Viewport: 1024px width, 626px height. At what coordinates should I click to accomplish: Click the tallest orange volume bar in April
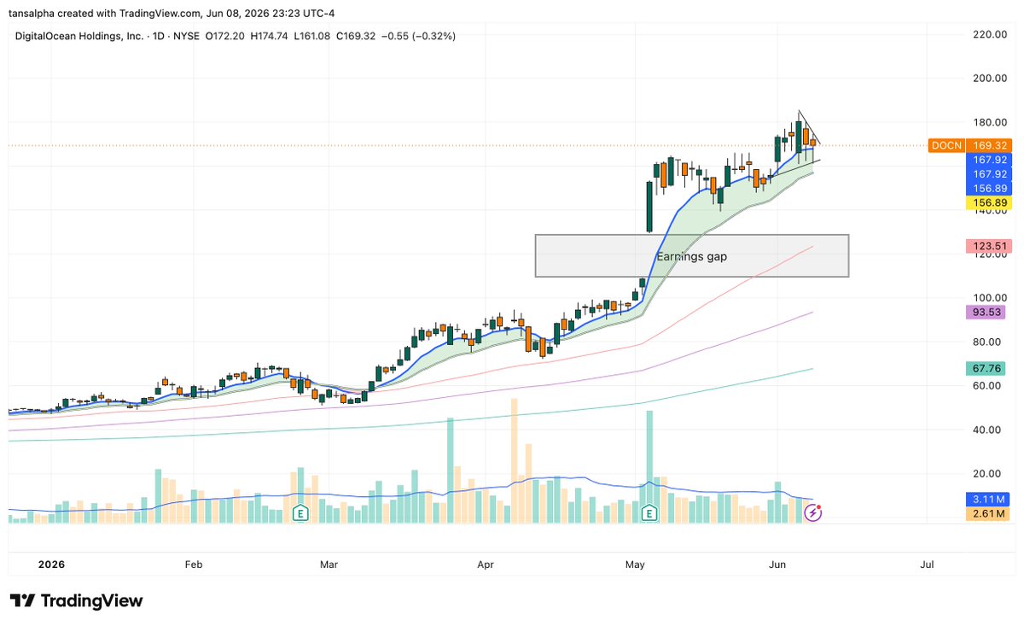(x=515, y=461)
